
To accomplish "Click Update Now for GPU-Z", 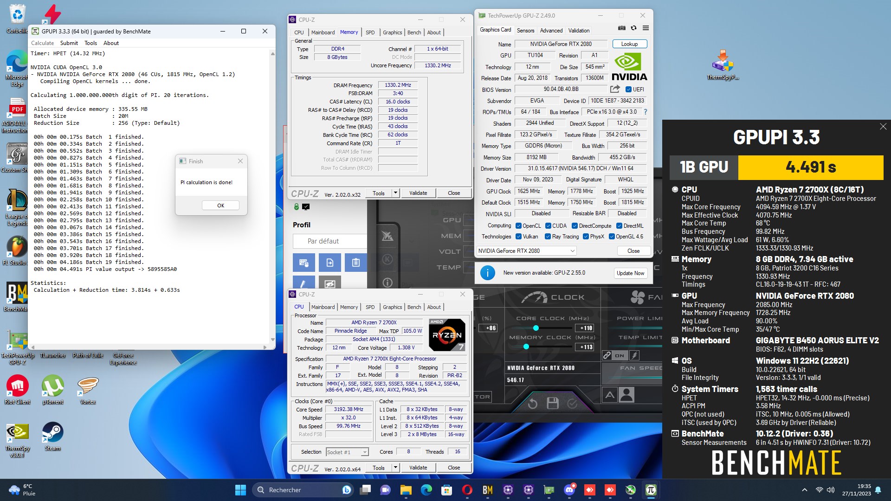I will pos(630,273).
